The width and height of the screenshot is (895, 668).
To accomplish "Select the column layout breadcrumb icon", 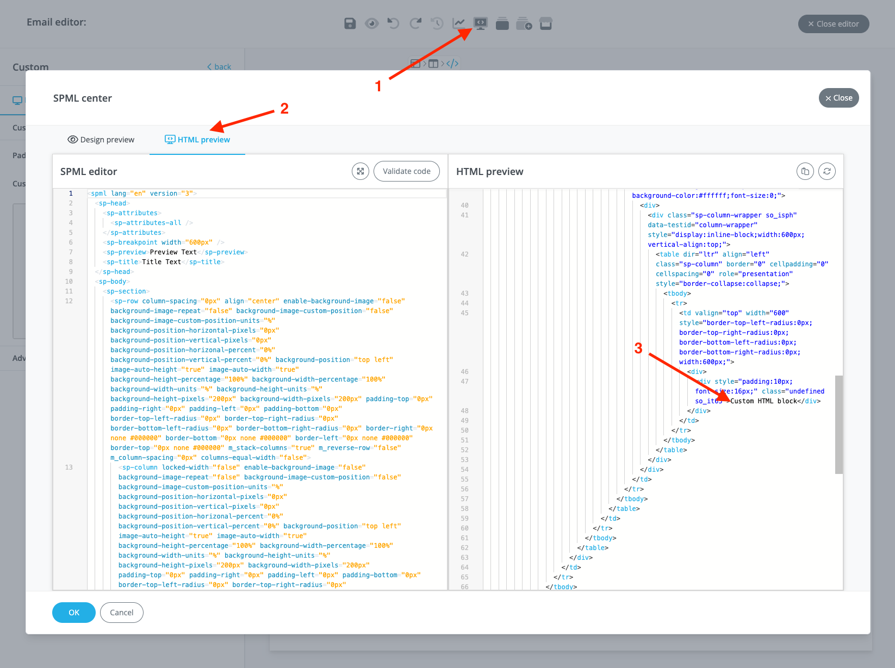I will [433, 63].
